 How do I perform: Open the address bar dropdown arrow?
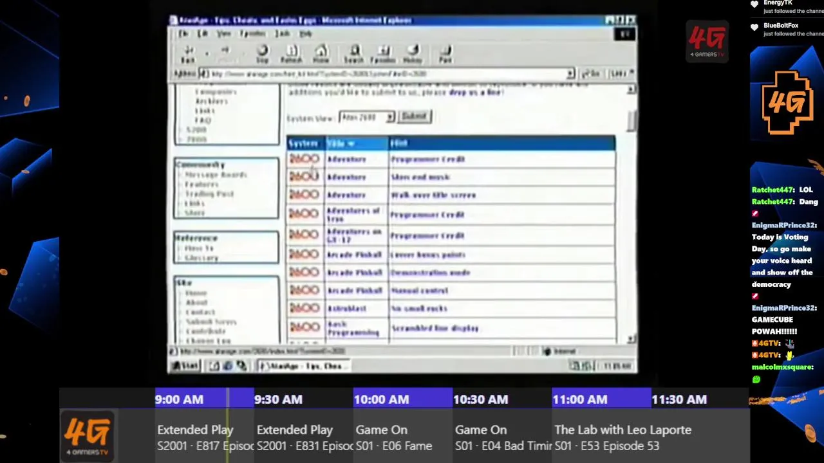pyautogui.click(x=570, y=74)
